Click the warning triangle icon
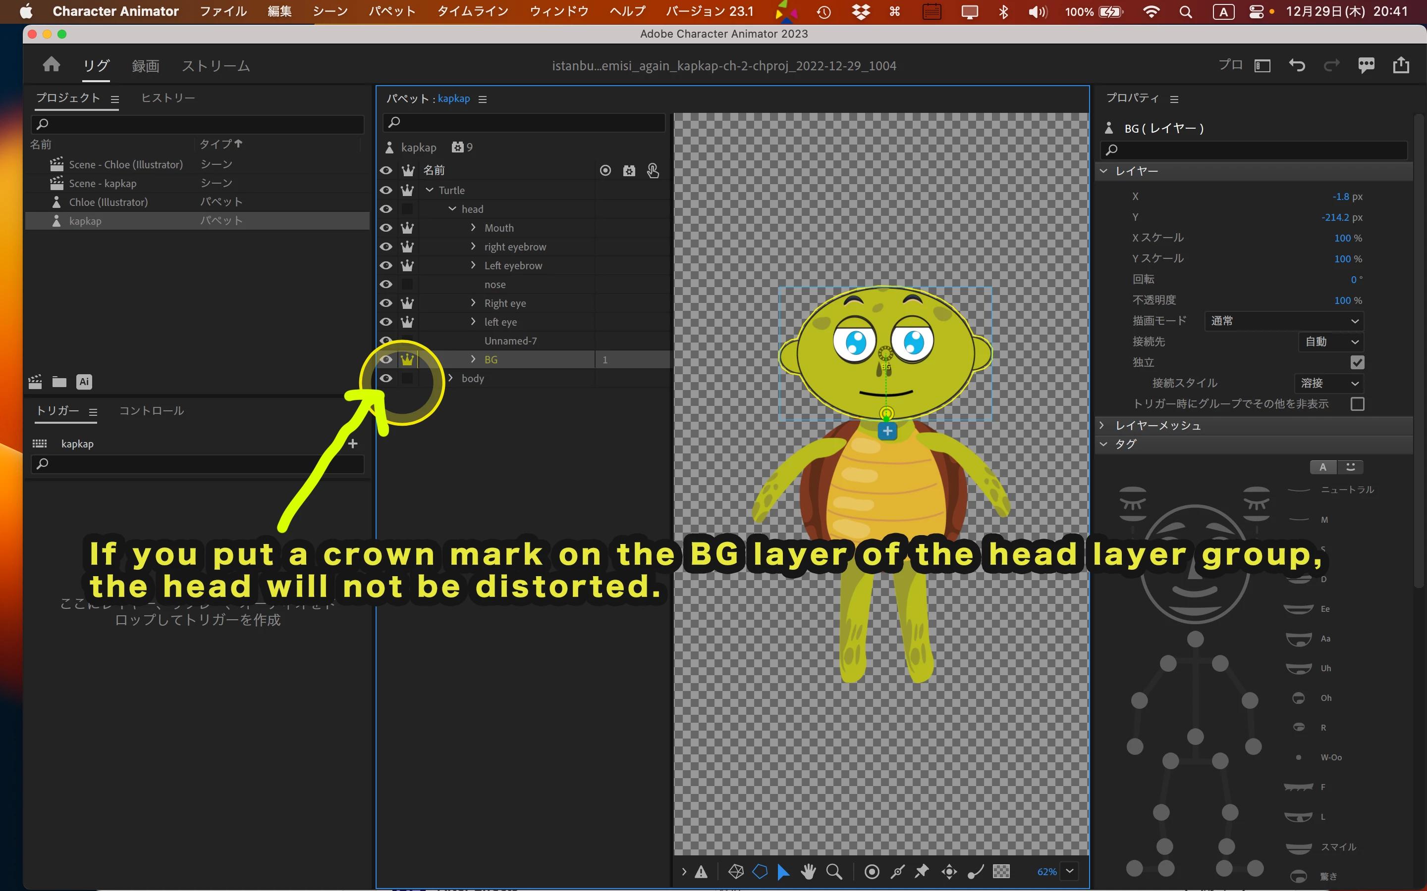This screenshot has height=891, width=1427. click(x=701, y=872)
